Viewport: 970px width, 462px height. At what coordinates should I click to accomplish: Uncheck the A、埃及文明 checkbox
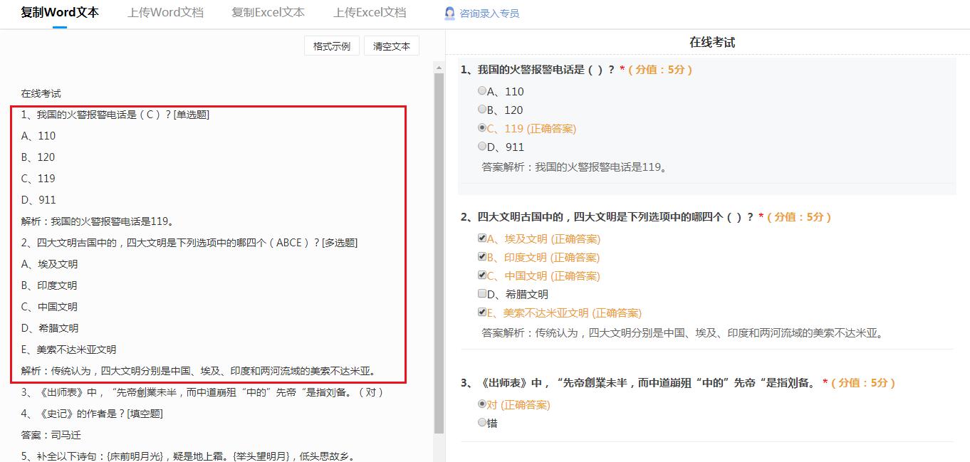[481, 238]
